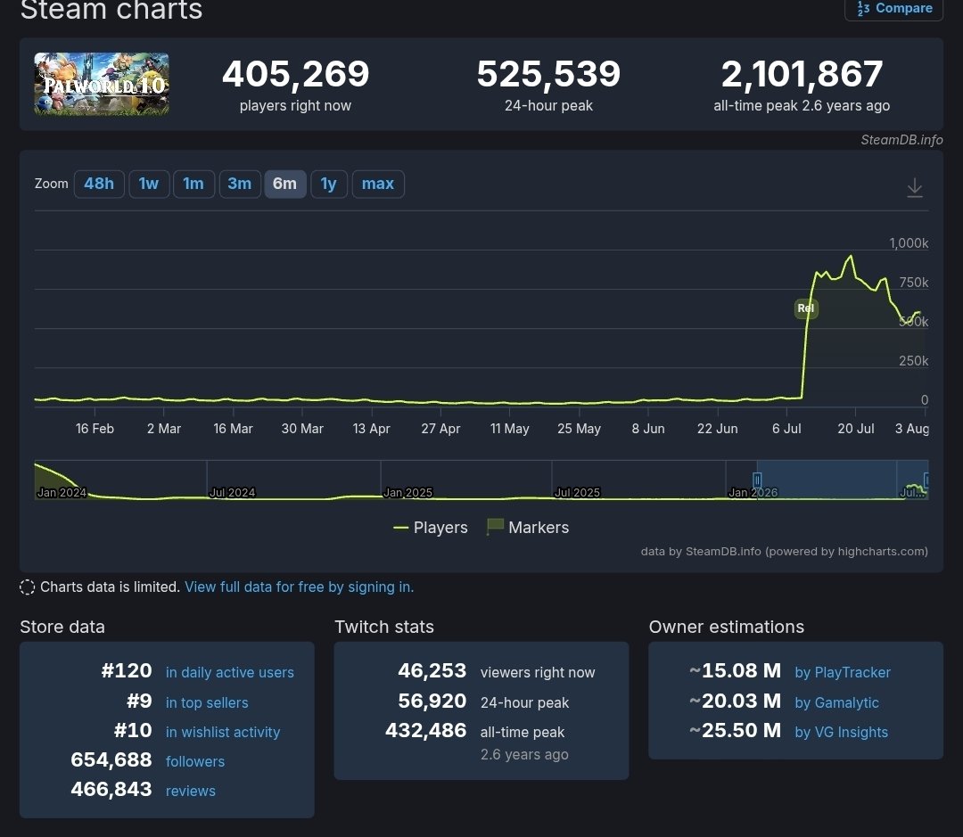
Task: Open the by PlayTracker link
Action: (843, 672)
